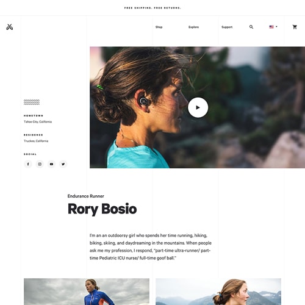Visit Rory's Facebook profile icon
The width and height of the screenshot is (305, 305).
[x=28, y=164]
